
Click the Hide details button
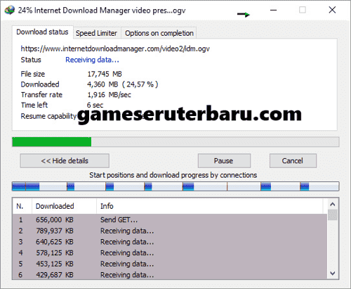[x=65, y=161]
